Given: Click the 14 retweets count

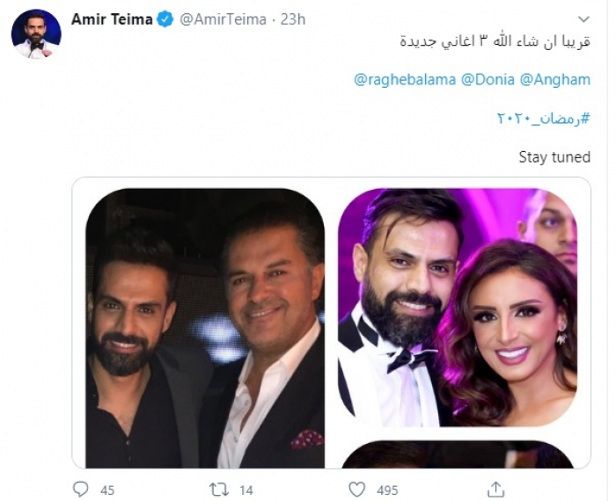Looking at the screenshot, I should (246, 490).
